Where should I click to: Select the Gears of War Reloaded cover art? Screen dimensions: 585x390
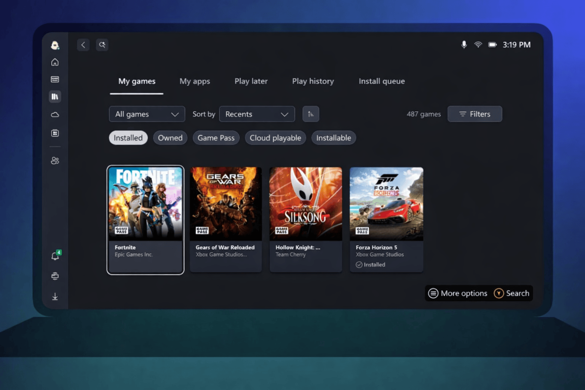[226, 204]
